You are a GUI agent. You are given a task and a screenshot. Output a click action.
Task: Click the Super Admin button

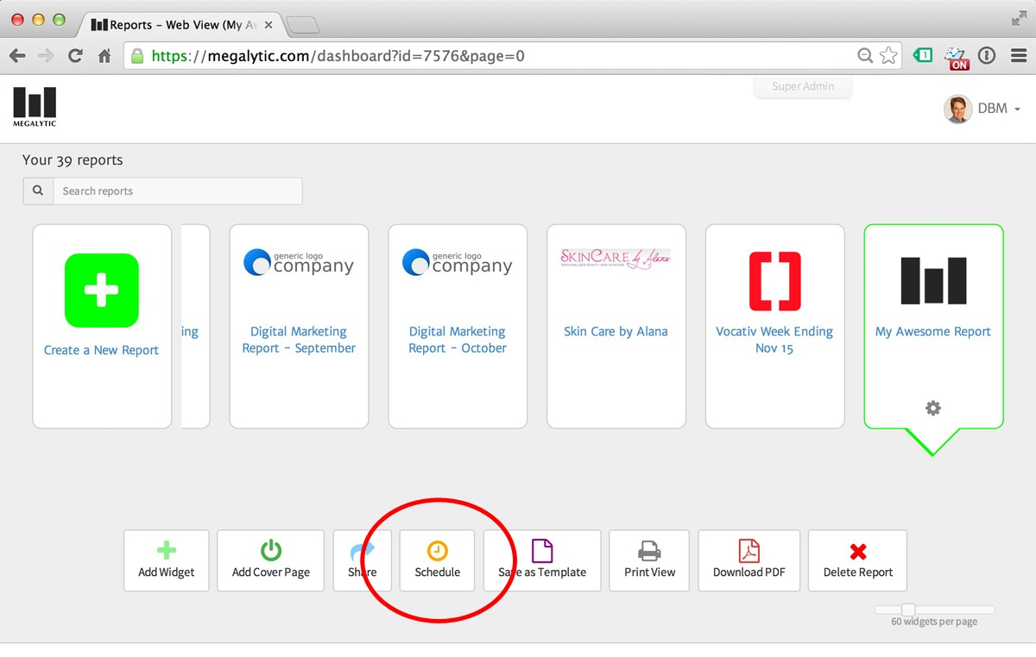point(803,86)
